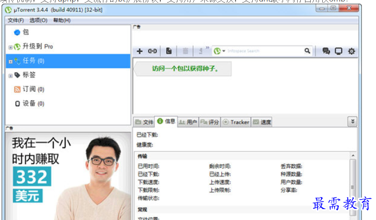This screenshot has width=376, height=220.
Task: Open Preferences with the gear icon
Action: pos(351,51)
